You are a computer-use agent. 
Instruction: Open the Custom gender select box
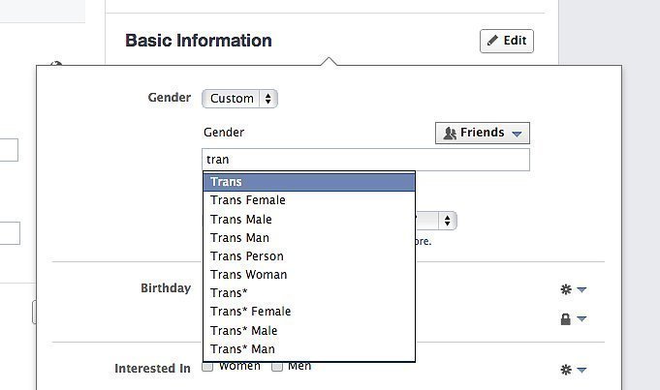click(x=239, y=99)
